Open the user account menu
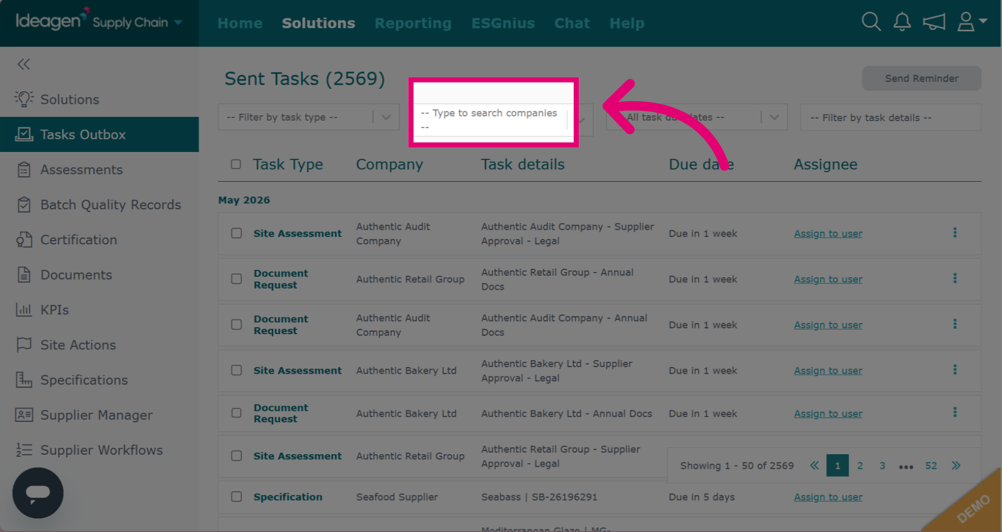Image resolution: width=1002 pixels, height=532 pixels. pyautogui.click(x=972, y=22)
